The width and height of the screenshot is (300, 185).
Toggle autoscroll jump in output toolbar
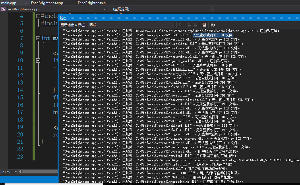click(181, 24)
